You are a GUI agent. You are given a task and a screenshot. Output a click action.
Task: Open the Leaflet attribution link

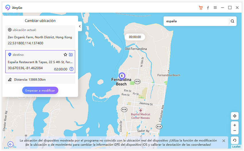[237, 147]
